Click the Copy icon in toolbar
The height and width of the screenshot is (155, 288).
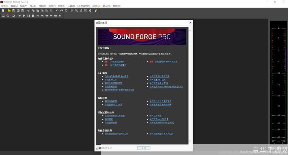point(33,11)
